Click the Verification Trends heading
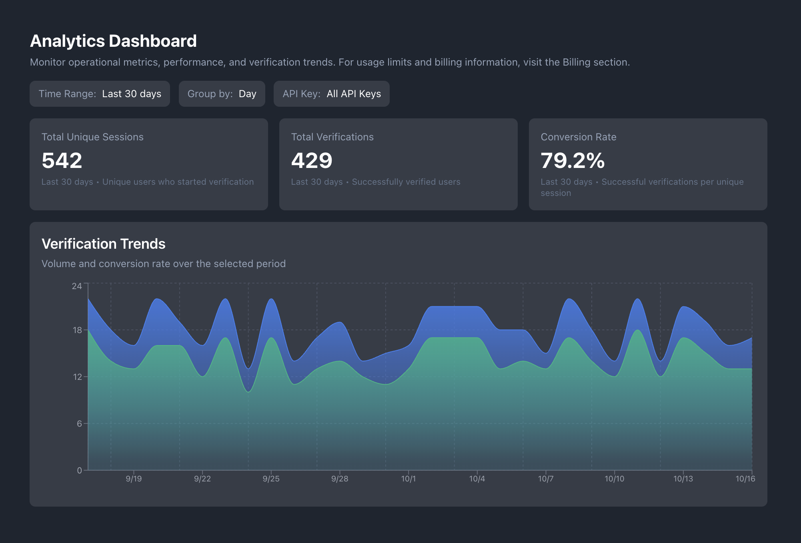Image resolution: width=801 pixels, height=543 pixels. click(x=104, y=244)
